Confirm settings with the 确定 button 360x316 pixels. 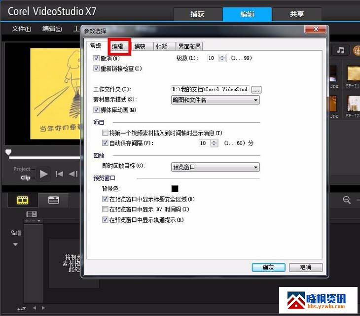pyautogui.click(x=268, y=267)
